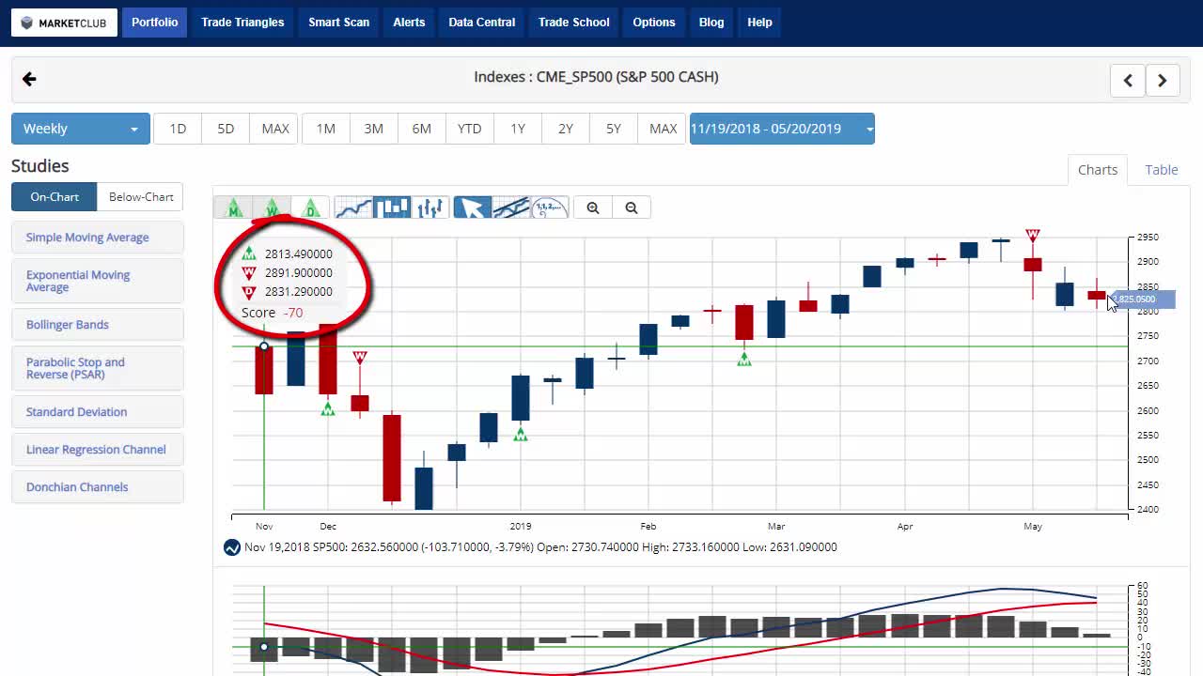The height and width of the screenshot is (676, 1203).
Task: Click the MarketClub logo
Action: point(64,23)
